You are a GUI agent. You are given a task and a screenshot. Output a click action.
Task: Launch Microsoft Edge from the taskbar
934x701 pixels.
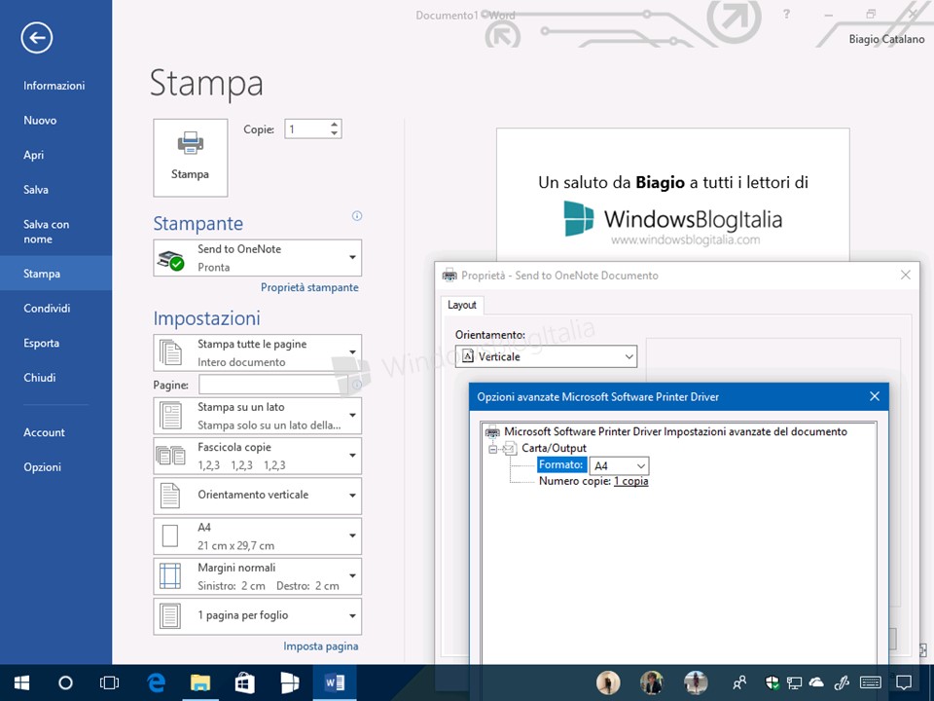[156, 683]
